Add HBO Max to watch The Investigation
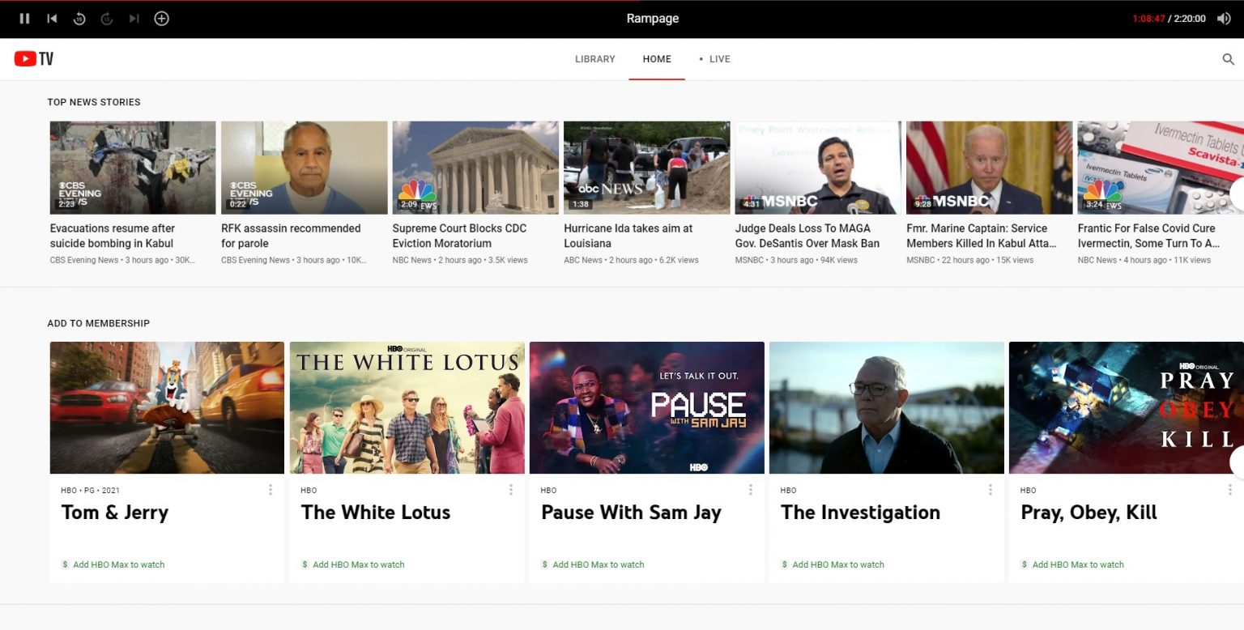 point(832,564)
